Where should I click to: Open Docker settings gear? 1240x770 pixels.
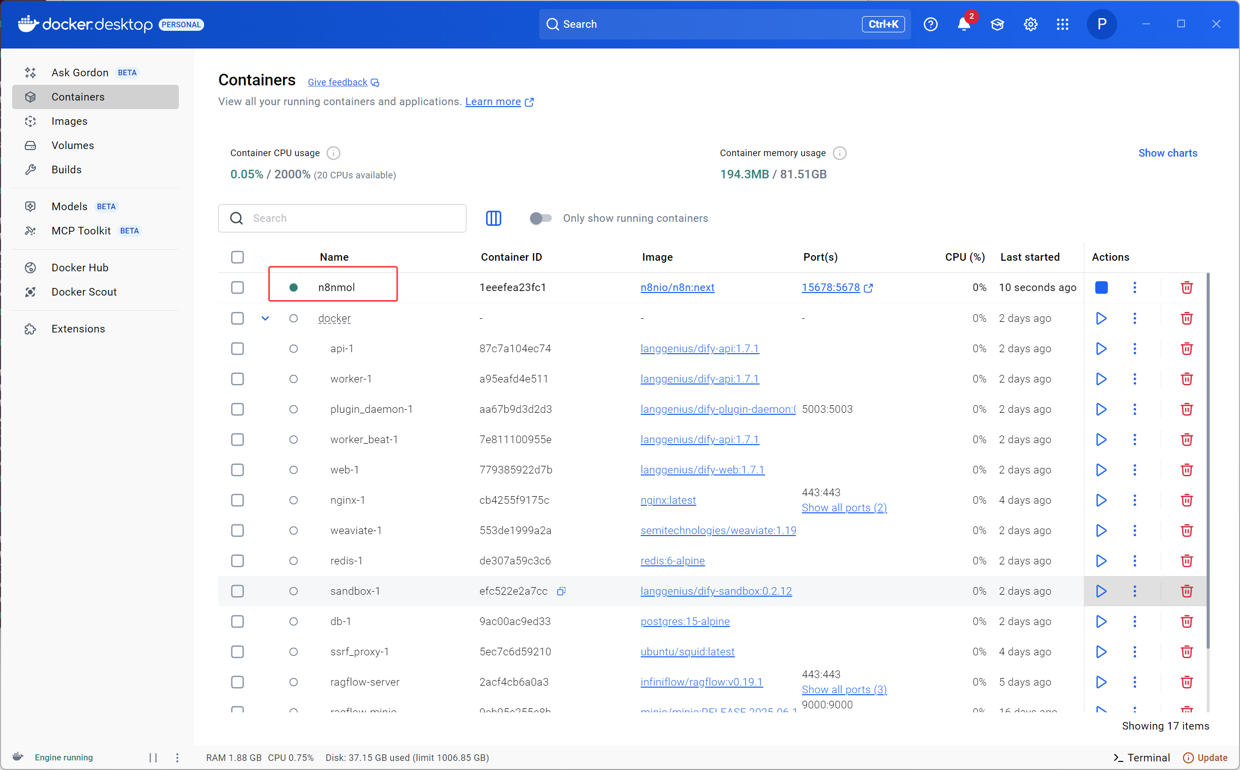coord(1030,24)
